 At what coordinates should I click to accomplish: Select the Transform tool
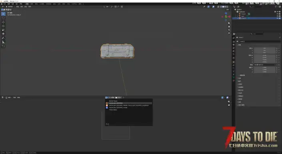[3, 34]
